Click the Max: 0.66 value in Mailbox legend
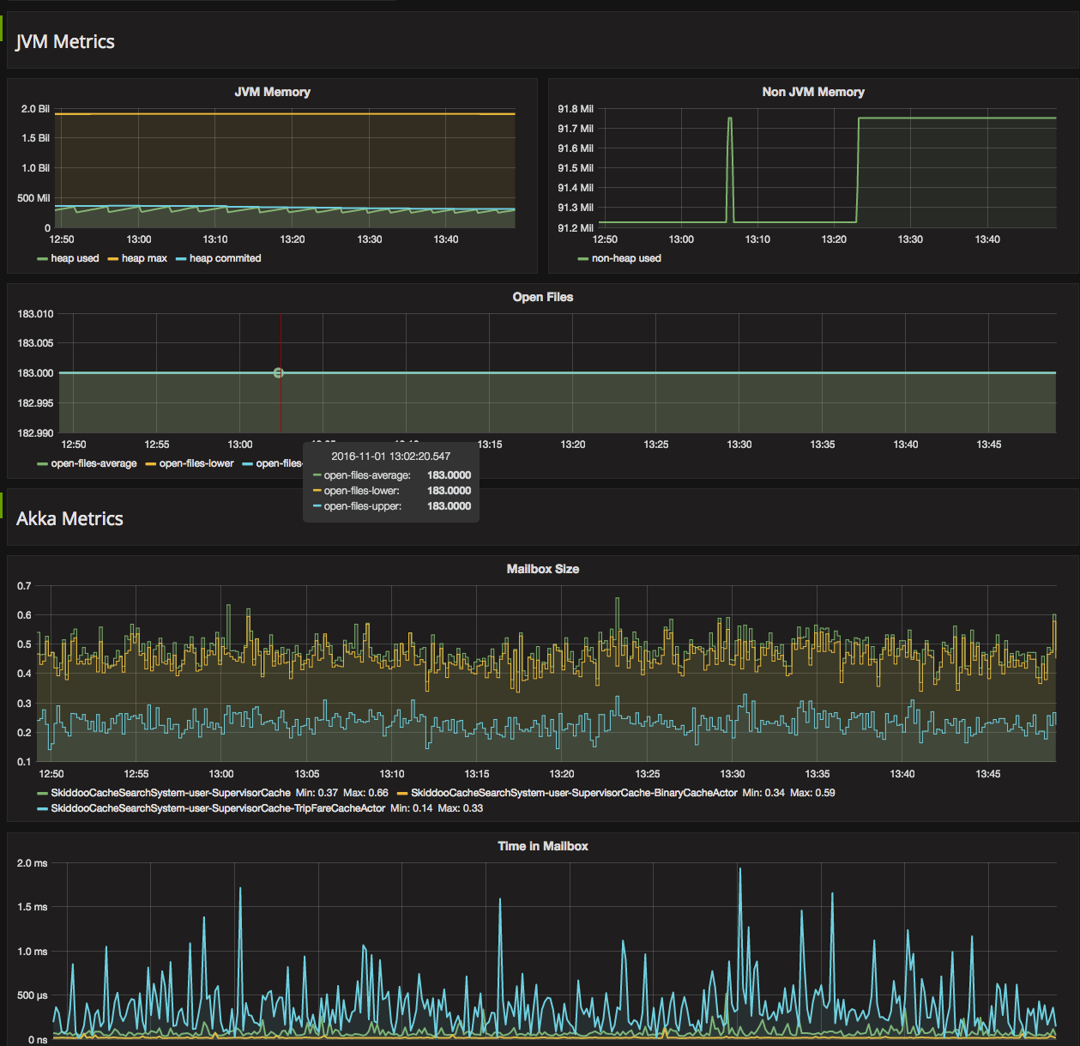 point(366,793)
